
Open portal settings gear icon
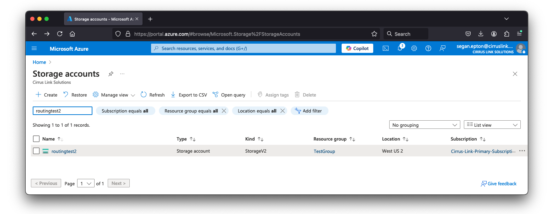pyautogui.click(x=414, y=49)
